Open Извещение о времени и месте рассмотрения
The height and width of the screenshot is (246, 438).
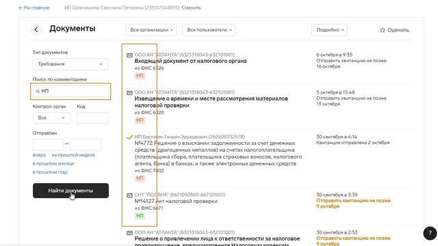click(x=211, y=102)
